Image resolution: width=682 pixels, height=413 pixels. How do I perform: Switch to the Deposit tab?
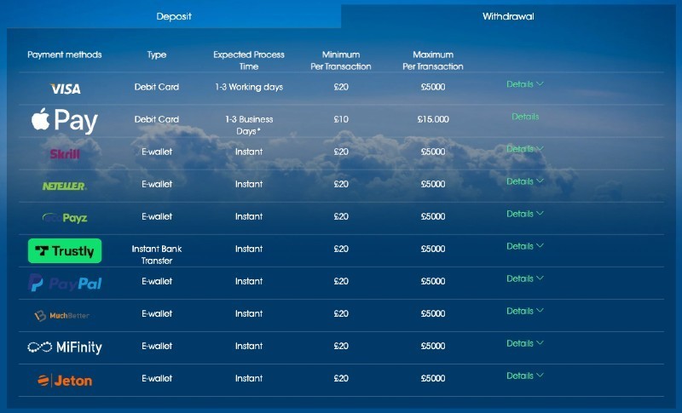(174, 16)
